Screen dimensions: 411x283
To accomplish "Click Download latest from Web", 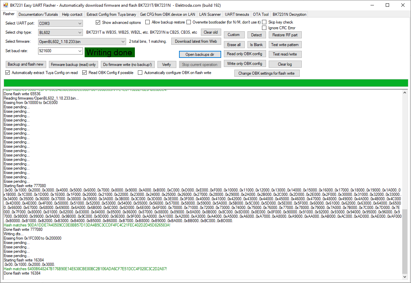I will point(196,41).
